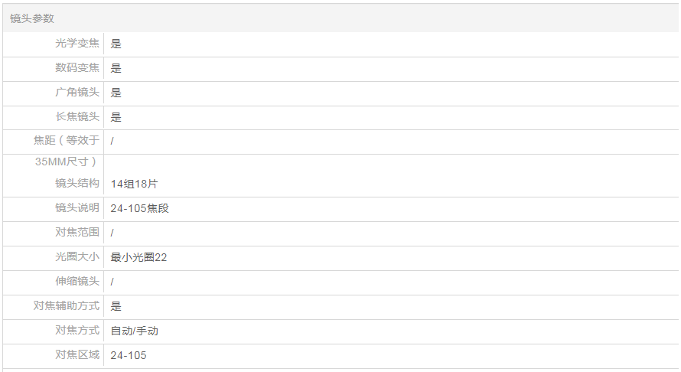Select the 自动/手动 value text
681x372 pixels.
pyautogui.click(x=134, y=331)
